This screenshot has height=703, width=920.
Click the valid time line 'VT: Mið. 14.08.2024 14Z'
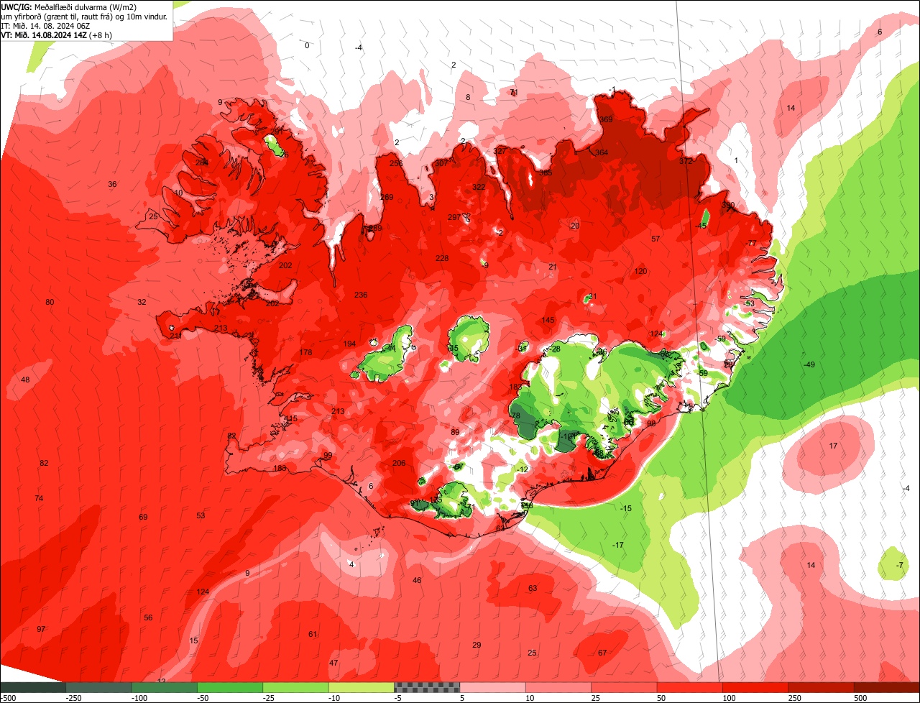click(44, 35)
